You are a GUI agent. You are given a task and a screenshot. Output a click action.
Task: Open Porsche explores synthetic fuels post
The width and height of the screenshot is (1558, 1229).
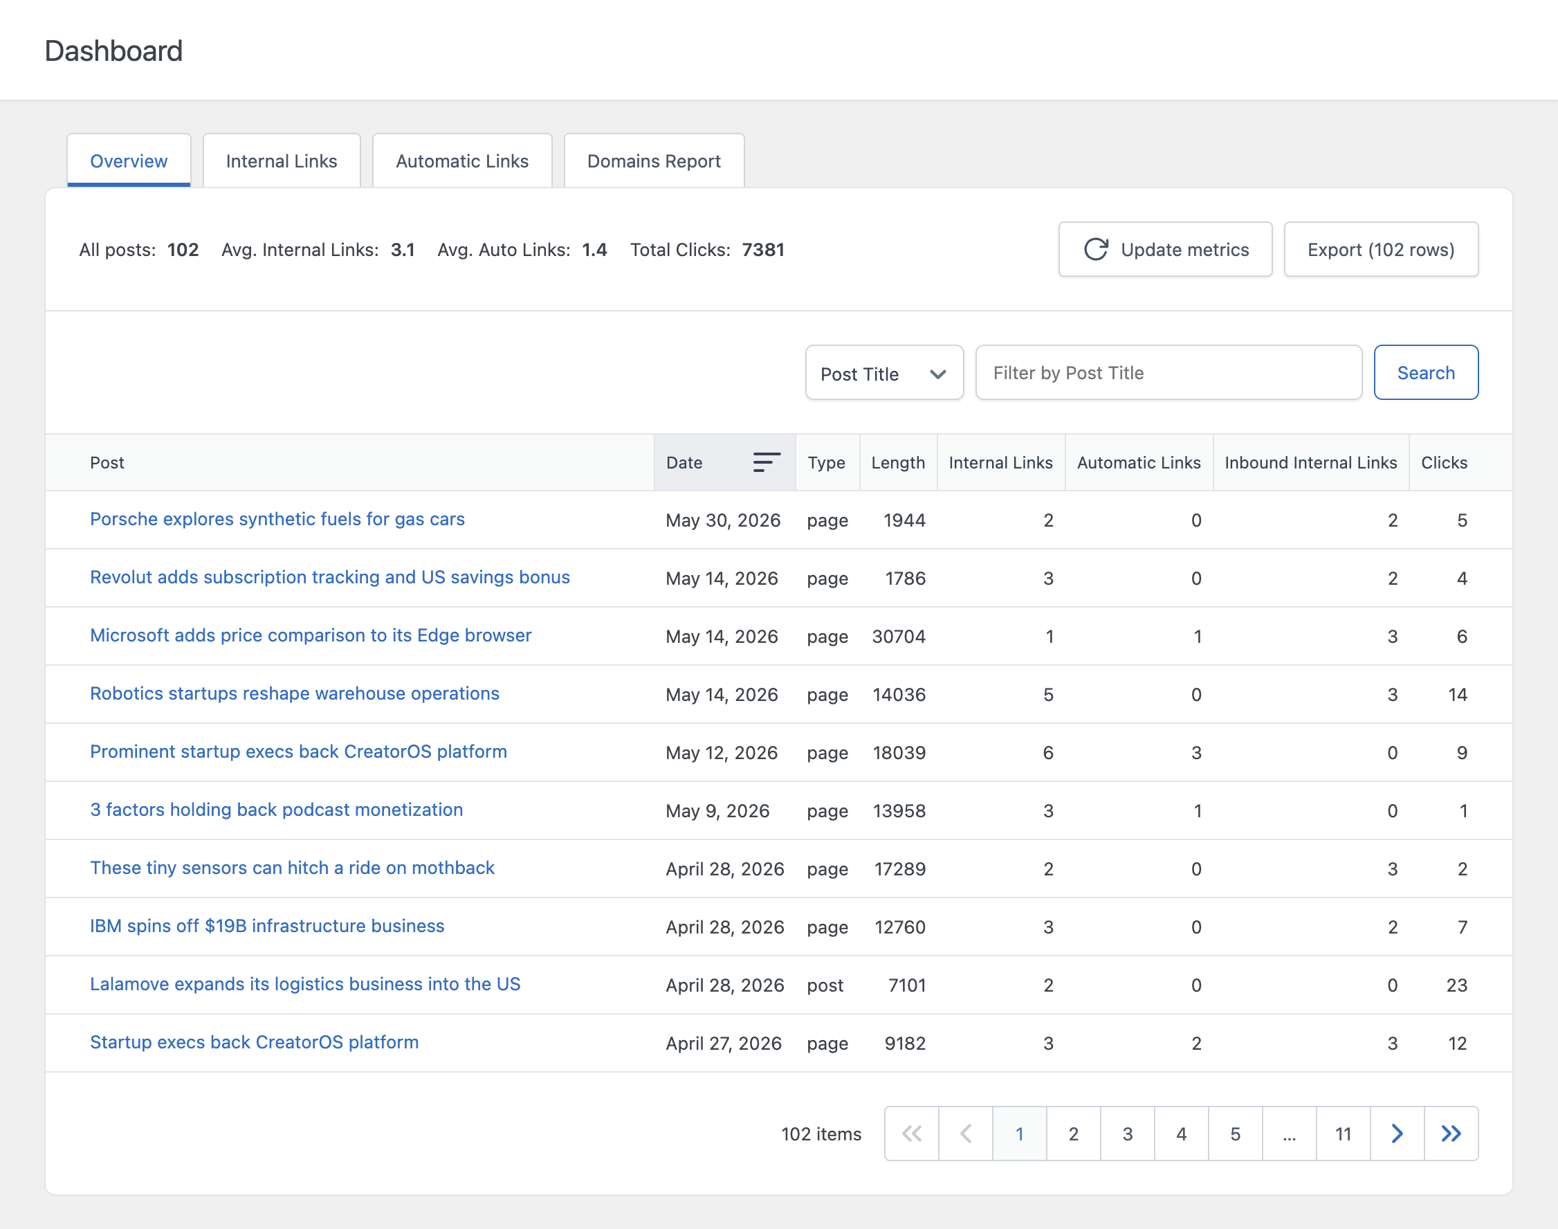point(277,519)
